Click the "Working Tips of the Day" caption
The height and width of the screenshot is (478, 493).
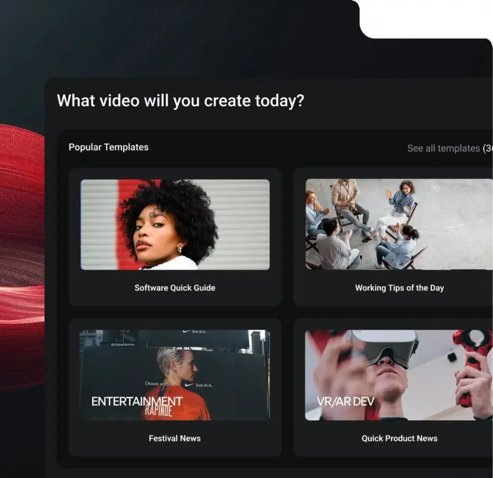click(399, 288)
